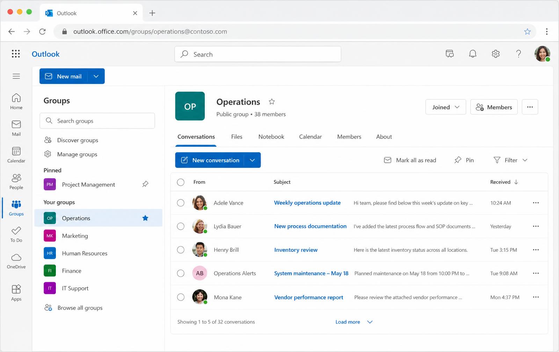Viewport: 559px width, 352px height.
Task: Click Browse all groups
Action: 73,308
